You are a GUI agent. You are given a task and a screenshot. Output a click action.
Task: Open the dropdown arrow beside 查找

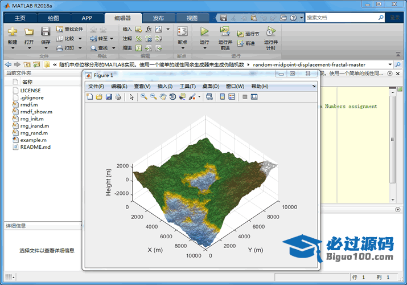[x=113, y=48]
